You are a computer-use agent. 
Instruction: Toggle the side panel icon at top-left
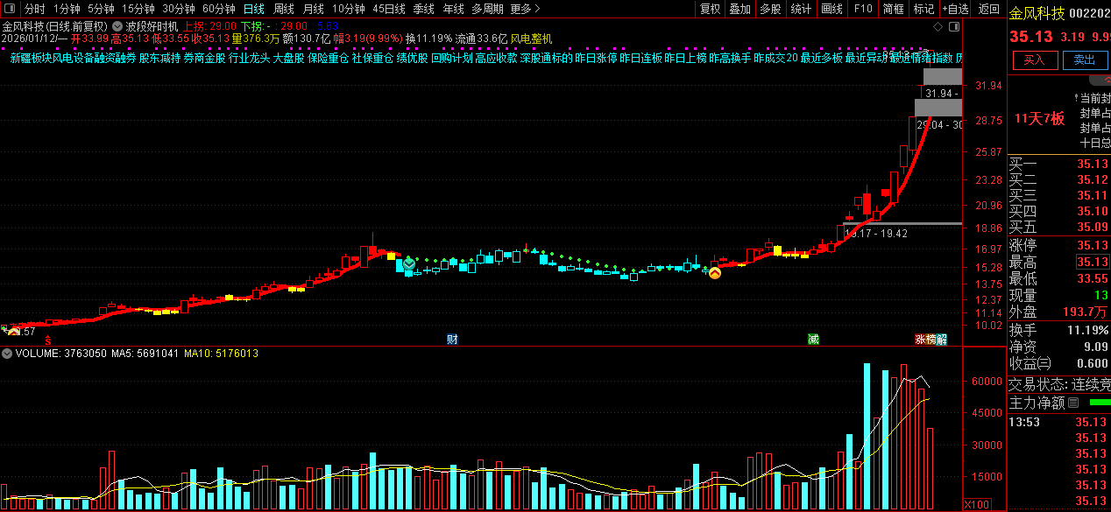(x=11, y=9)
